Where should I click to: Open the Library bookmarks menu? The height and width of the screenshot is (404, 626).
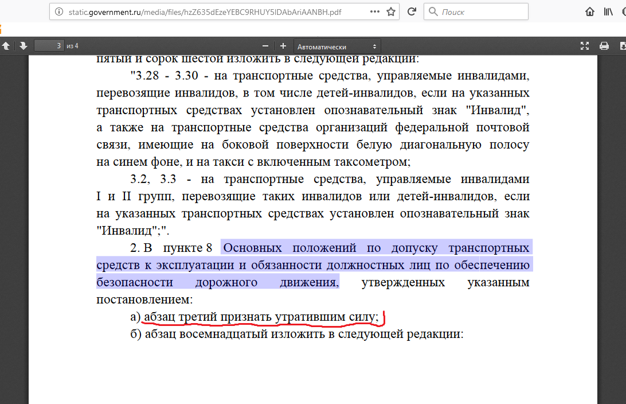tap(608, 11)
